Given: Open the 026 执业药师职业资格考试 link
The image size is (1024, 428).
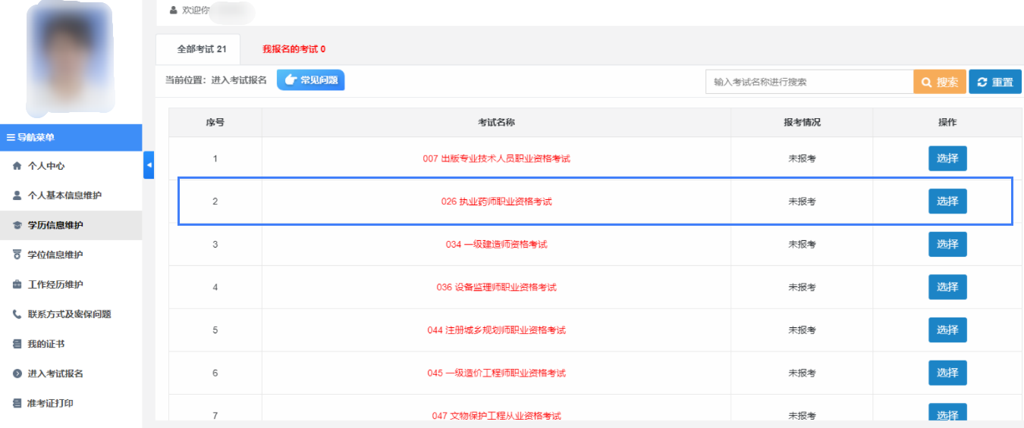Looking at the screenshot, I should click(x=496, y=202).
